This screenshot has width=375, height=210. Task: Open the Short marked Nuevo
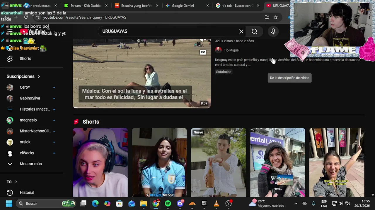[x=218, y=162]
